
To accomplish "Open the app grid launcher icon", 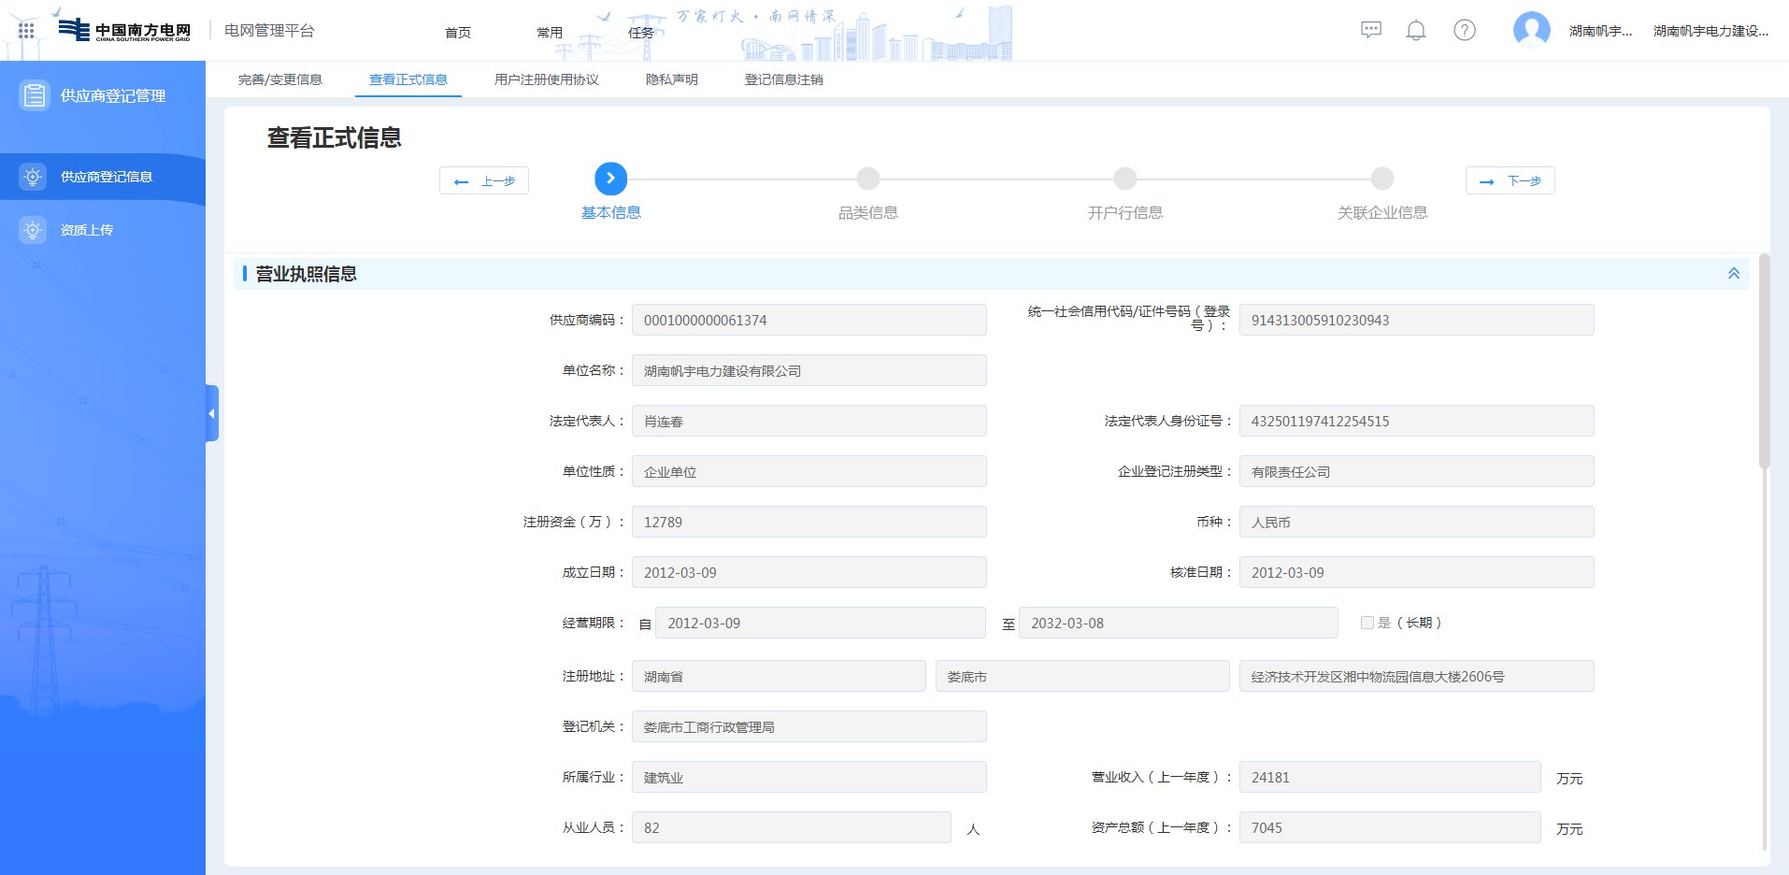I will tap(26, 31).
